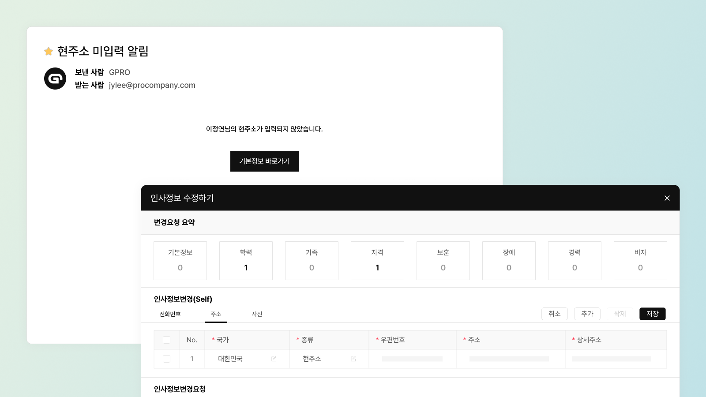
Task: Click the 우편번호 field in row 1
Action: [x=412, y=359]
